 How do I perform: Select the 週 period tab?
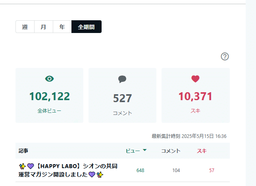tap(25, 27)
